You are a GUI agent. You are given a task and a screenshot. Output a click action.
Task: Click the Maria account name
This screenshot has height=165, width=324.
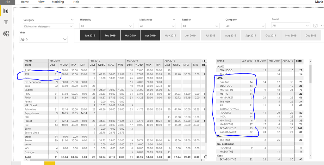(319, 2)
